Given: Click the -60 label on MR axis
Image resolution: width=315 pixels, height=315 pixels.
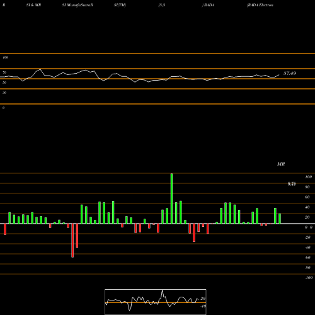Looking at the screenshot, I should click(307, 258).
